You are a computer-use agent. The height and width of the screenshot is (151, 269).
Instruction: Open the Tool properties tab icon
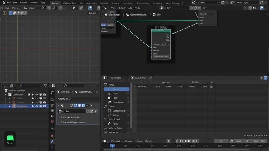pos(52,93)
